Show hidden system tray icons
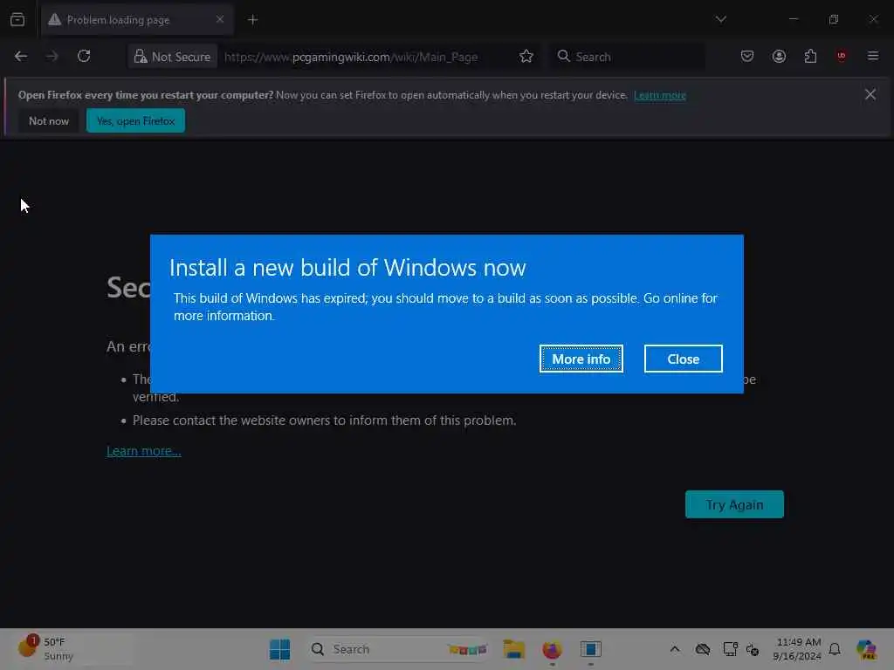The width and height of the screenshot is (894, 670). [675, 649]
